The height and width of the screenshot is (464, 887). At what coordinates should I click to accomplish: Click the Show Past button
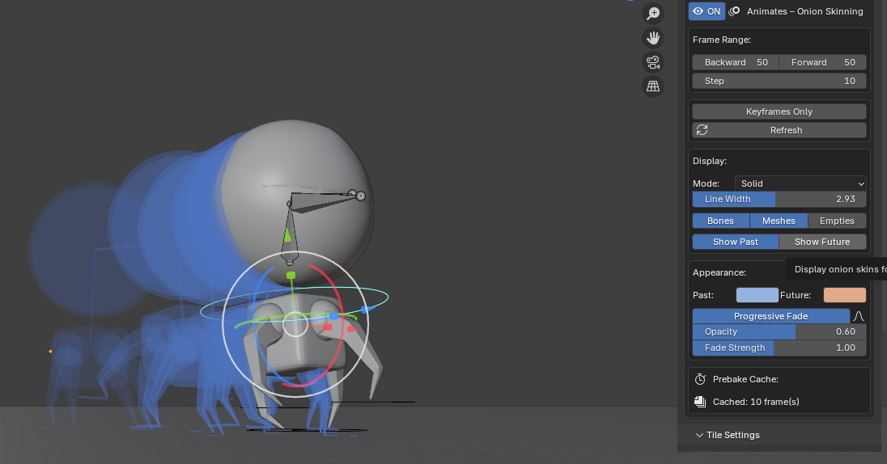pos(735,242)
